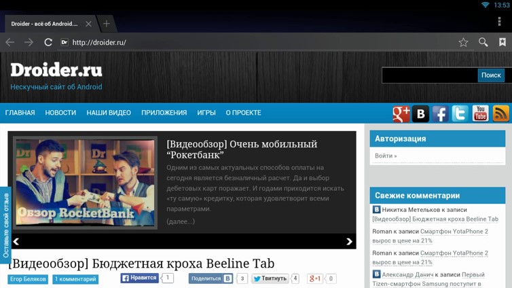Click the (далее...) read more link
This screenshot has height=288, width=512.
pos(181,221)
